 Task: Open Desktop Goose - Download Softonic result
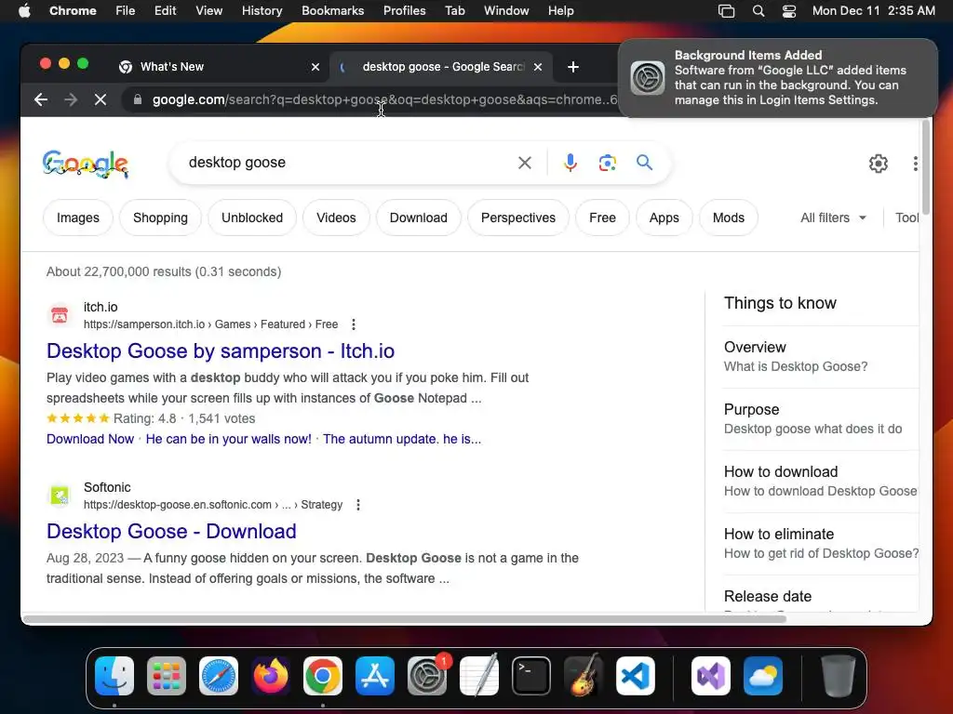click(171, 532)
